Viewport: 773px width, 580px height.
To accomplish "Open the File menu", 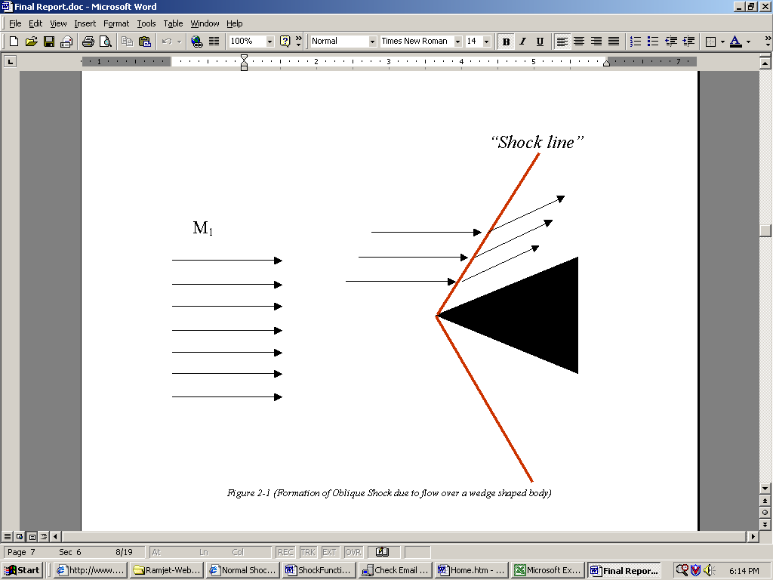I will [x=15, y=23].
